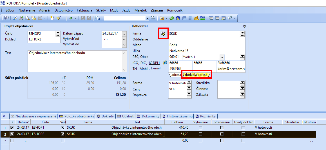
Task: Check Prenesené for the 410,40 order
Action: [222, 128]
